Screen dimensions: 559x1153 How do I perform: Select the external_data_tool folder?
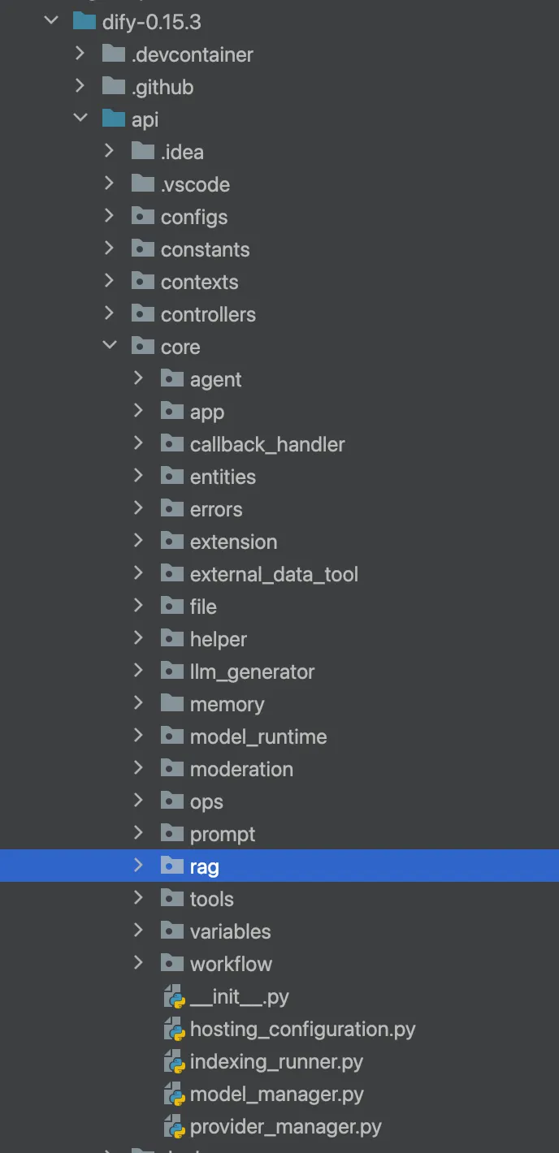coord(274,574)
